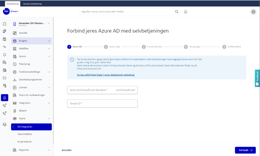260x156 pixels.
Task: Open the settings gear in the top right
Action: click(x=254, y=12)
